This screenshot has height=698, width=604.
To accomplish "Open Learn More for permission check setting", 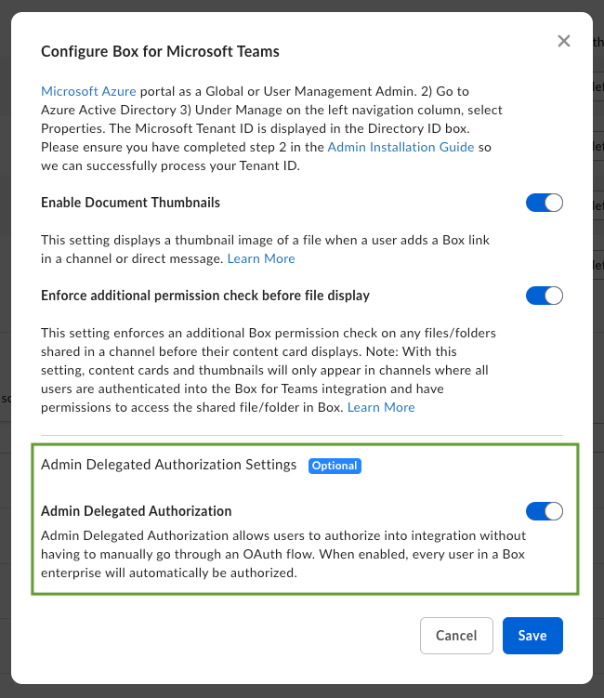I will [x=381, y=407].
